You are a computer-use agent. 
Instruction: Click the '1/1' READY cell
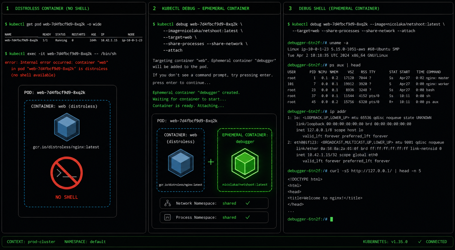[x=45, y=40]
